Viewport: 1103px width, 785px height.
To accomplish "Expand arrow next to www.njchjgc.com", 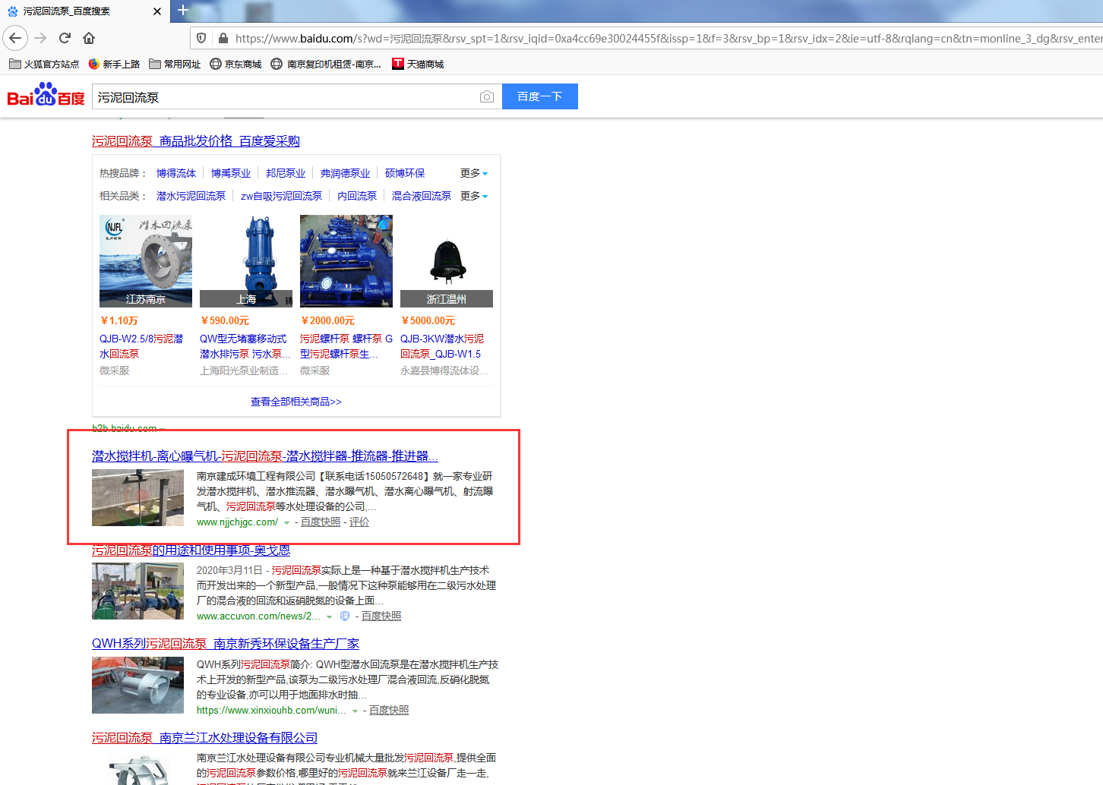I will [286, 522].
